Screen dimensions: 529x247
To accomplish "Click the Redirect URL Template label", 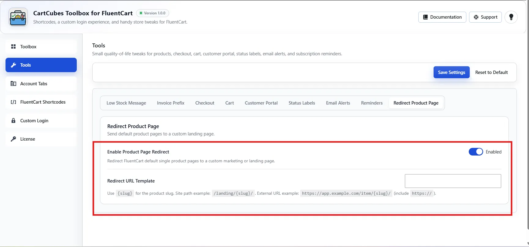I will (x=131, y=181).
